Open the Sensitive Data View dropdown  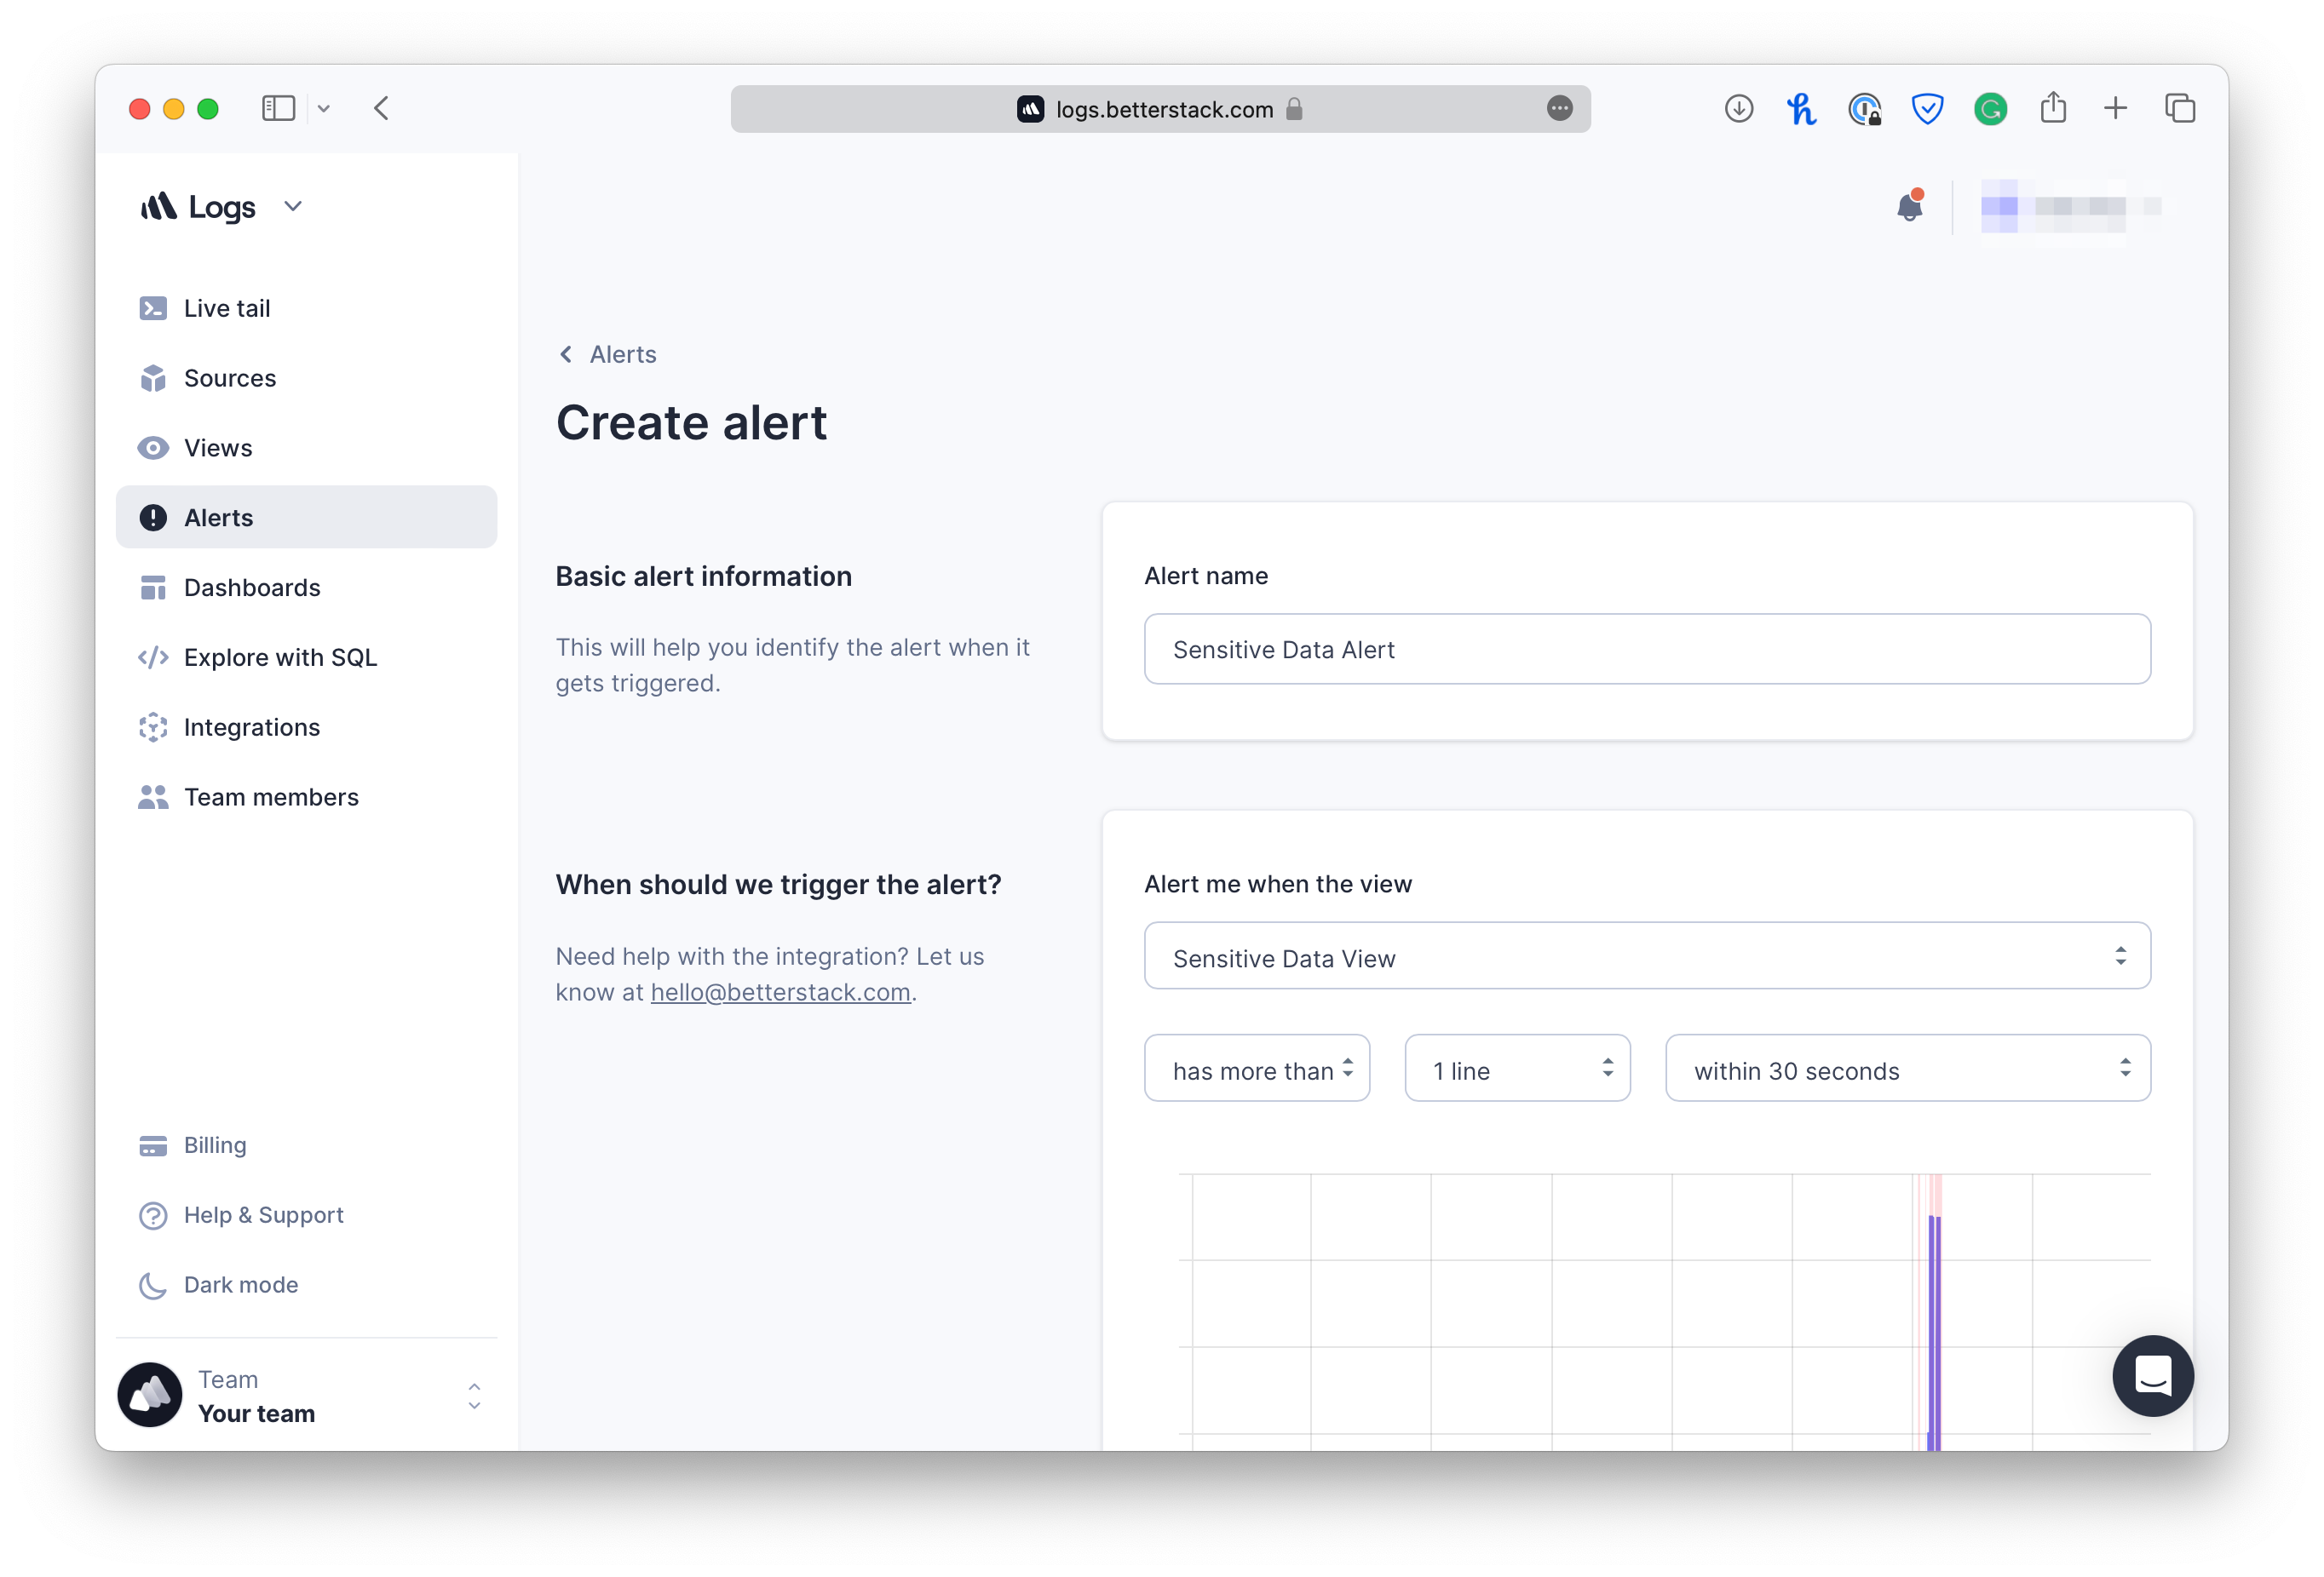coord(1647,956)
